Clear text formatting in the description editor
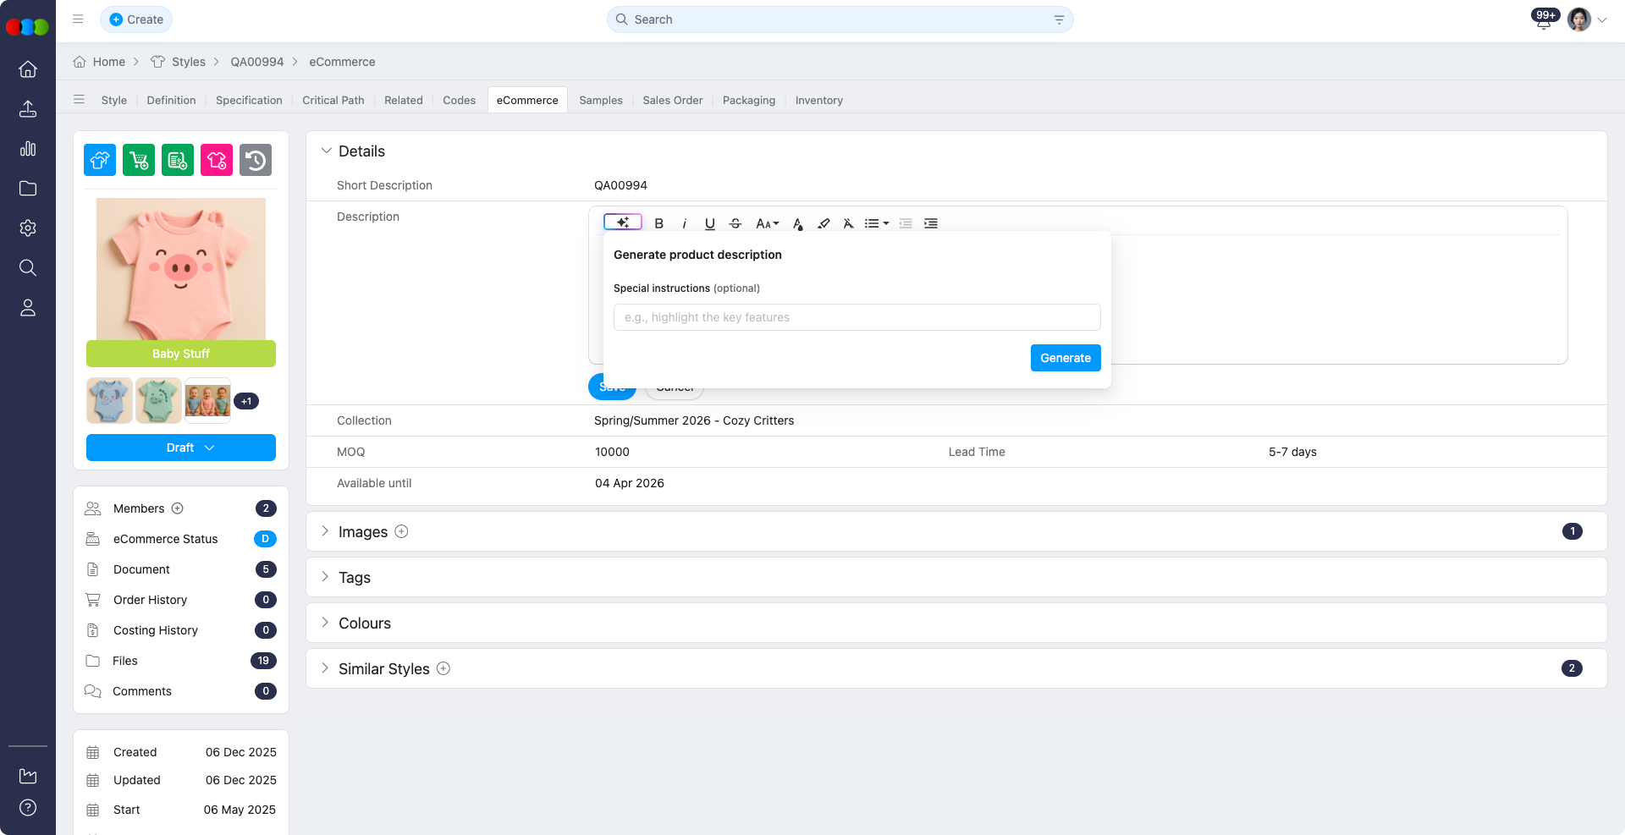This screenshot has width=1625, height=835. click(x=848, y=223)
